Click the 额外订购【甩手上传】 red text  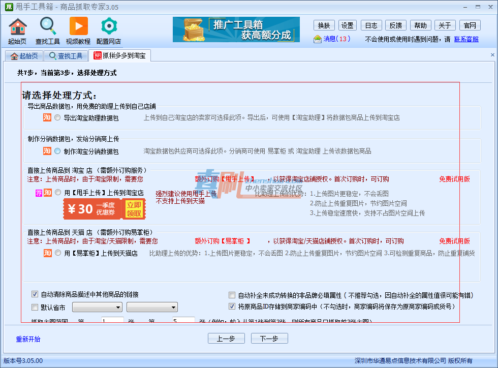[x=225, y=179]
